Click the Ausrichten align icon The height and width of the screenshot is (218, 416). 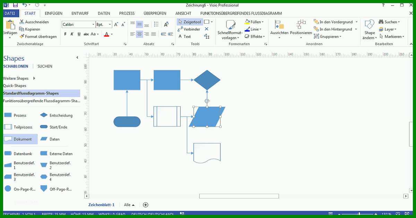pyautogui.click(x=279, y=25)
